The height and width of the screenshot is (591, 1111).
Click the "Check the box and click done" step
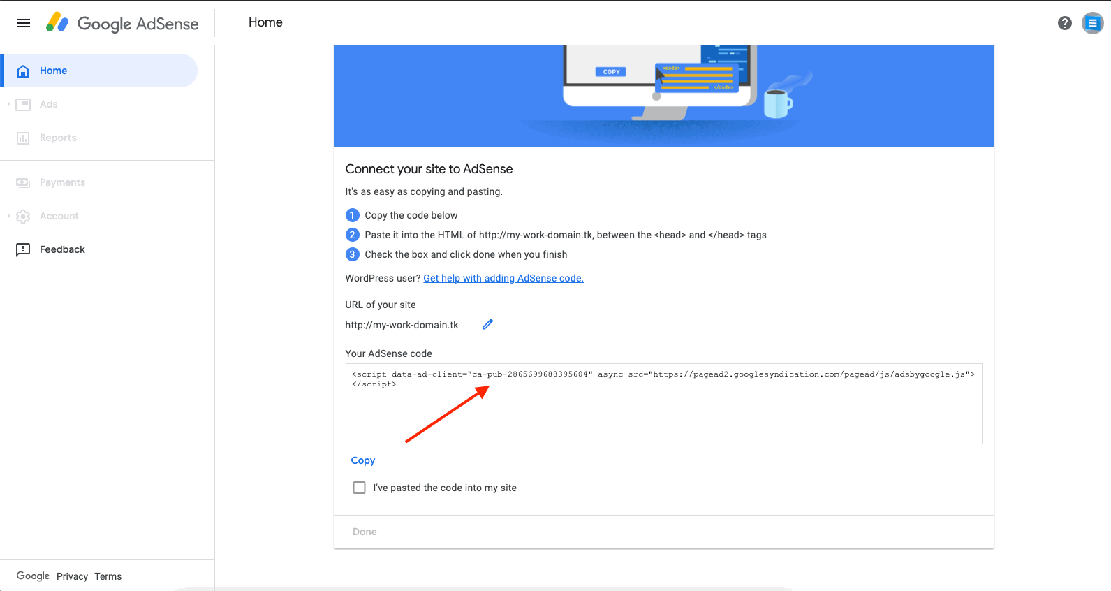[466, 254]
